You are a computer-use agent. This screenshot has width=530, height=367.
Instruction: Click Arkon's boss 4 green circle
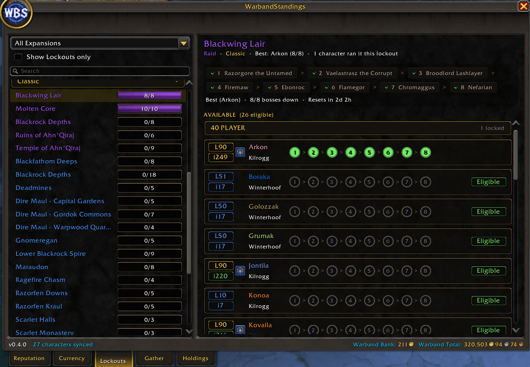(350, 152)
